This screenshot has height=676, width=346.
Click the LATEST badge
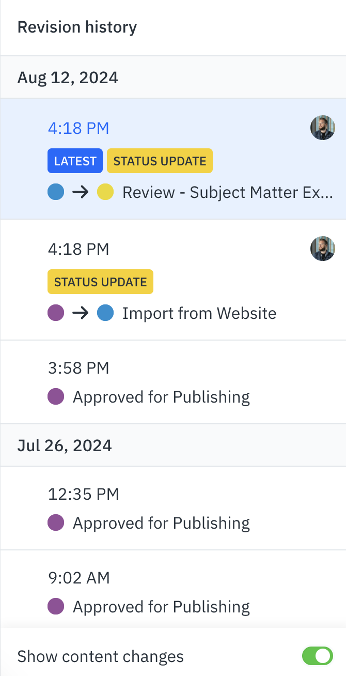[75, 161]
